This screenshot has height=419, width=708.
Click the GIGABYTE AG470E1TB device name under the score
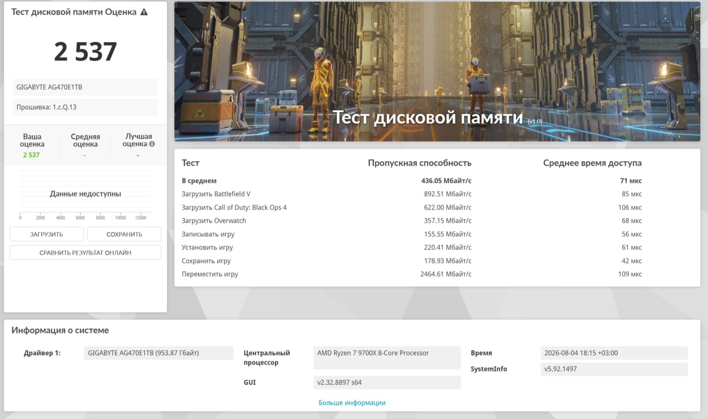(x=85, y=87)
